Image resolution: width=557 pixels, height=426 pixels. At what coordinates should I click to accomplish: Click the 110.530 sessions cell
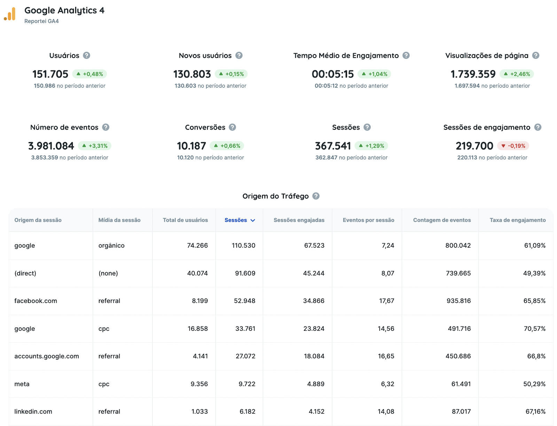(x=244, y=246)
